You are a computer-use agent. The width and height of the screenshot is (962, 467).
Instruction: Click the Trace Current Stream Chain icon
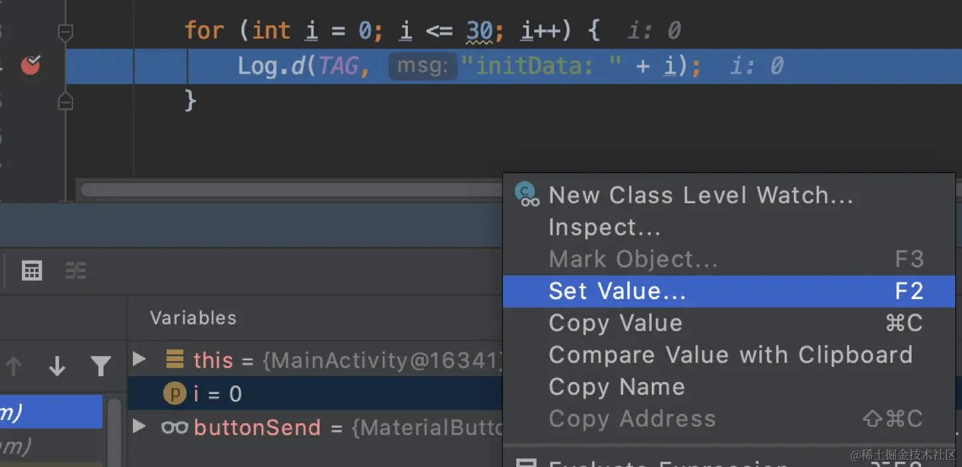pos(76,271)
